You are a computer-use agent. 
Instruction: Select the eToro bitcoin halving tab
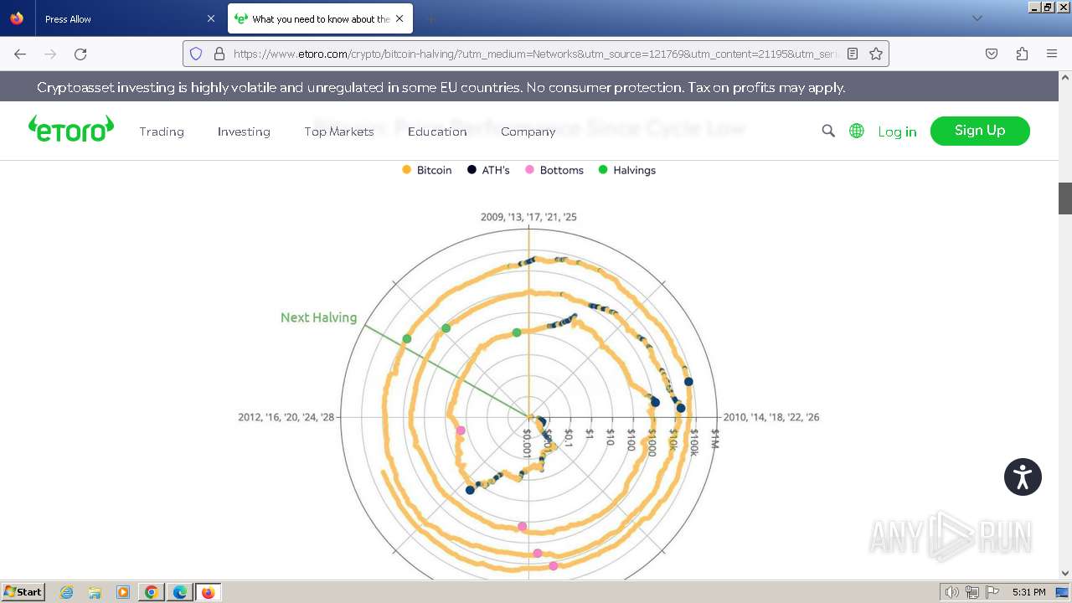320,18
